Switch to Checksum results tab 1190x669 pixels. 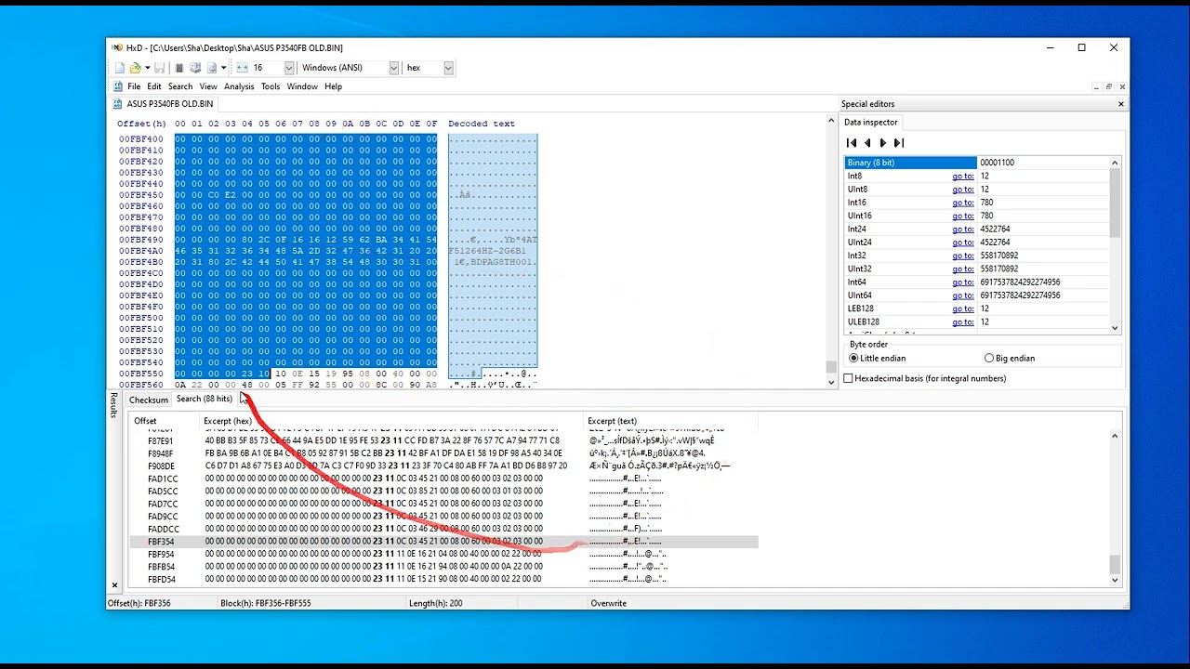tap(149, 400)
